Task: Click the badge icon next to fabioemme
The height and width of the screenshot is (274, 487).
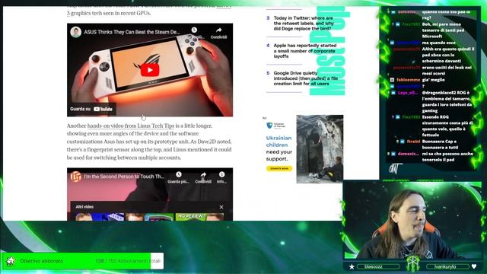Action: [392, 80]
